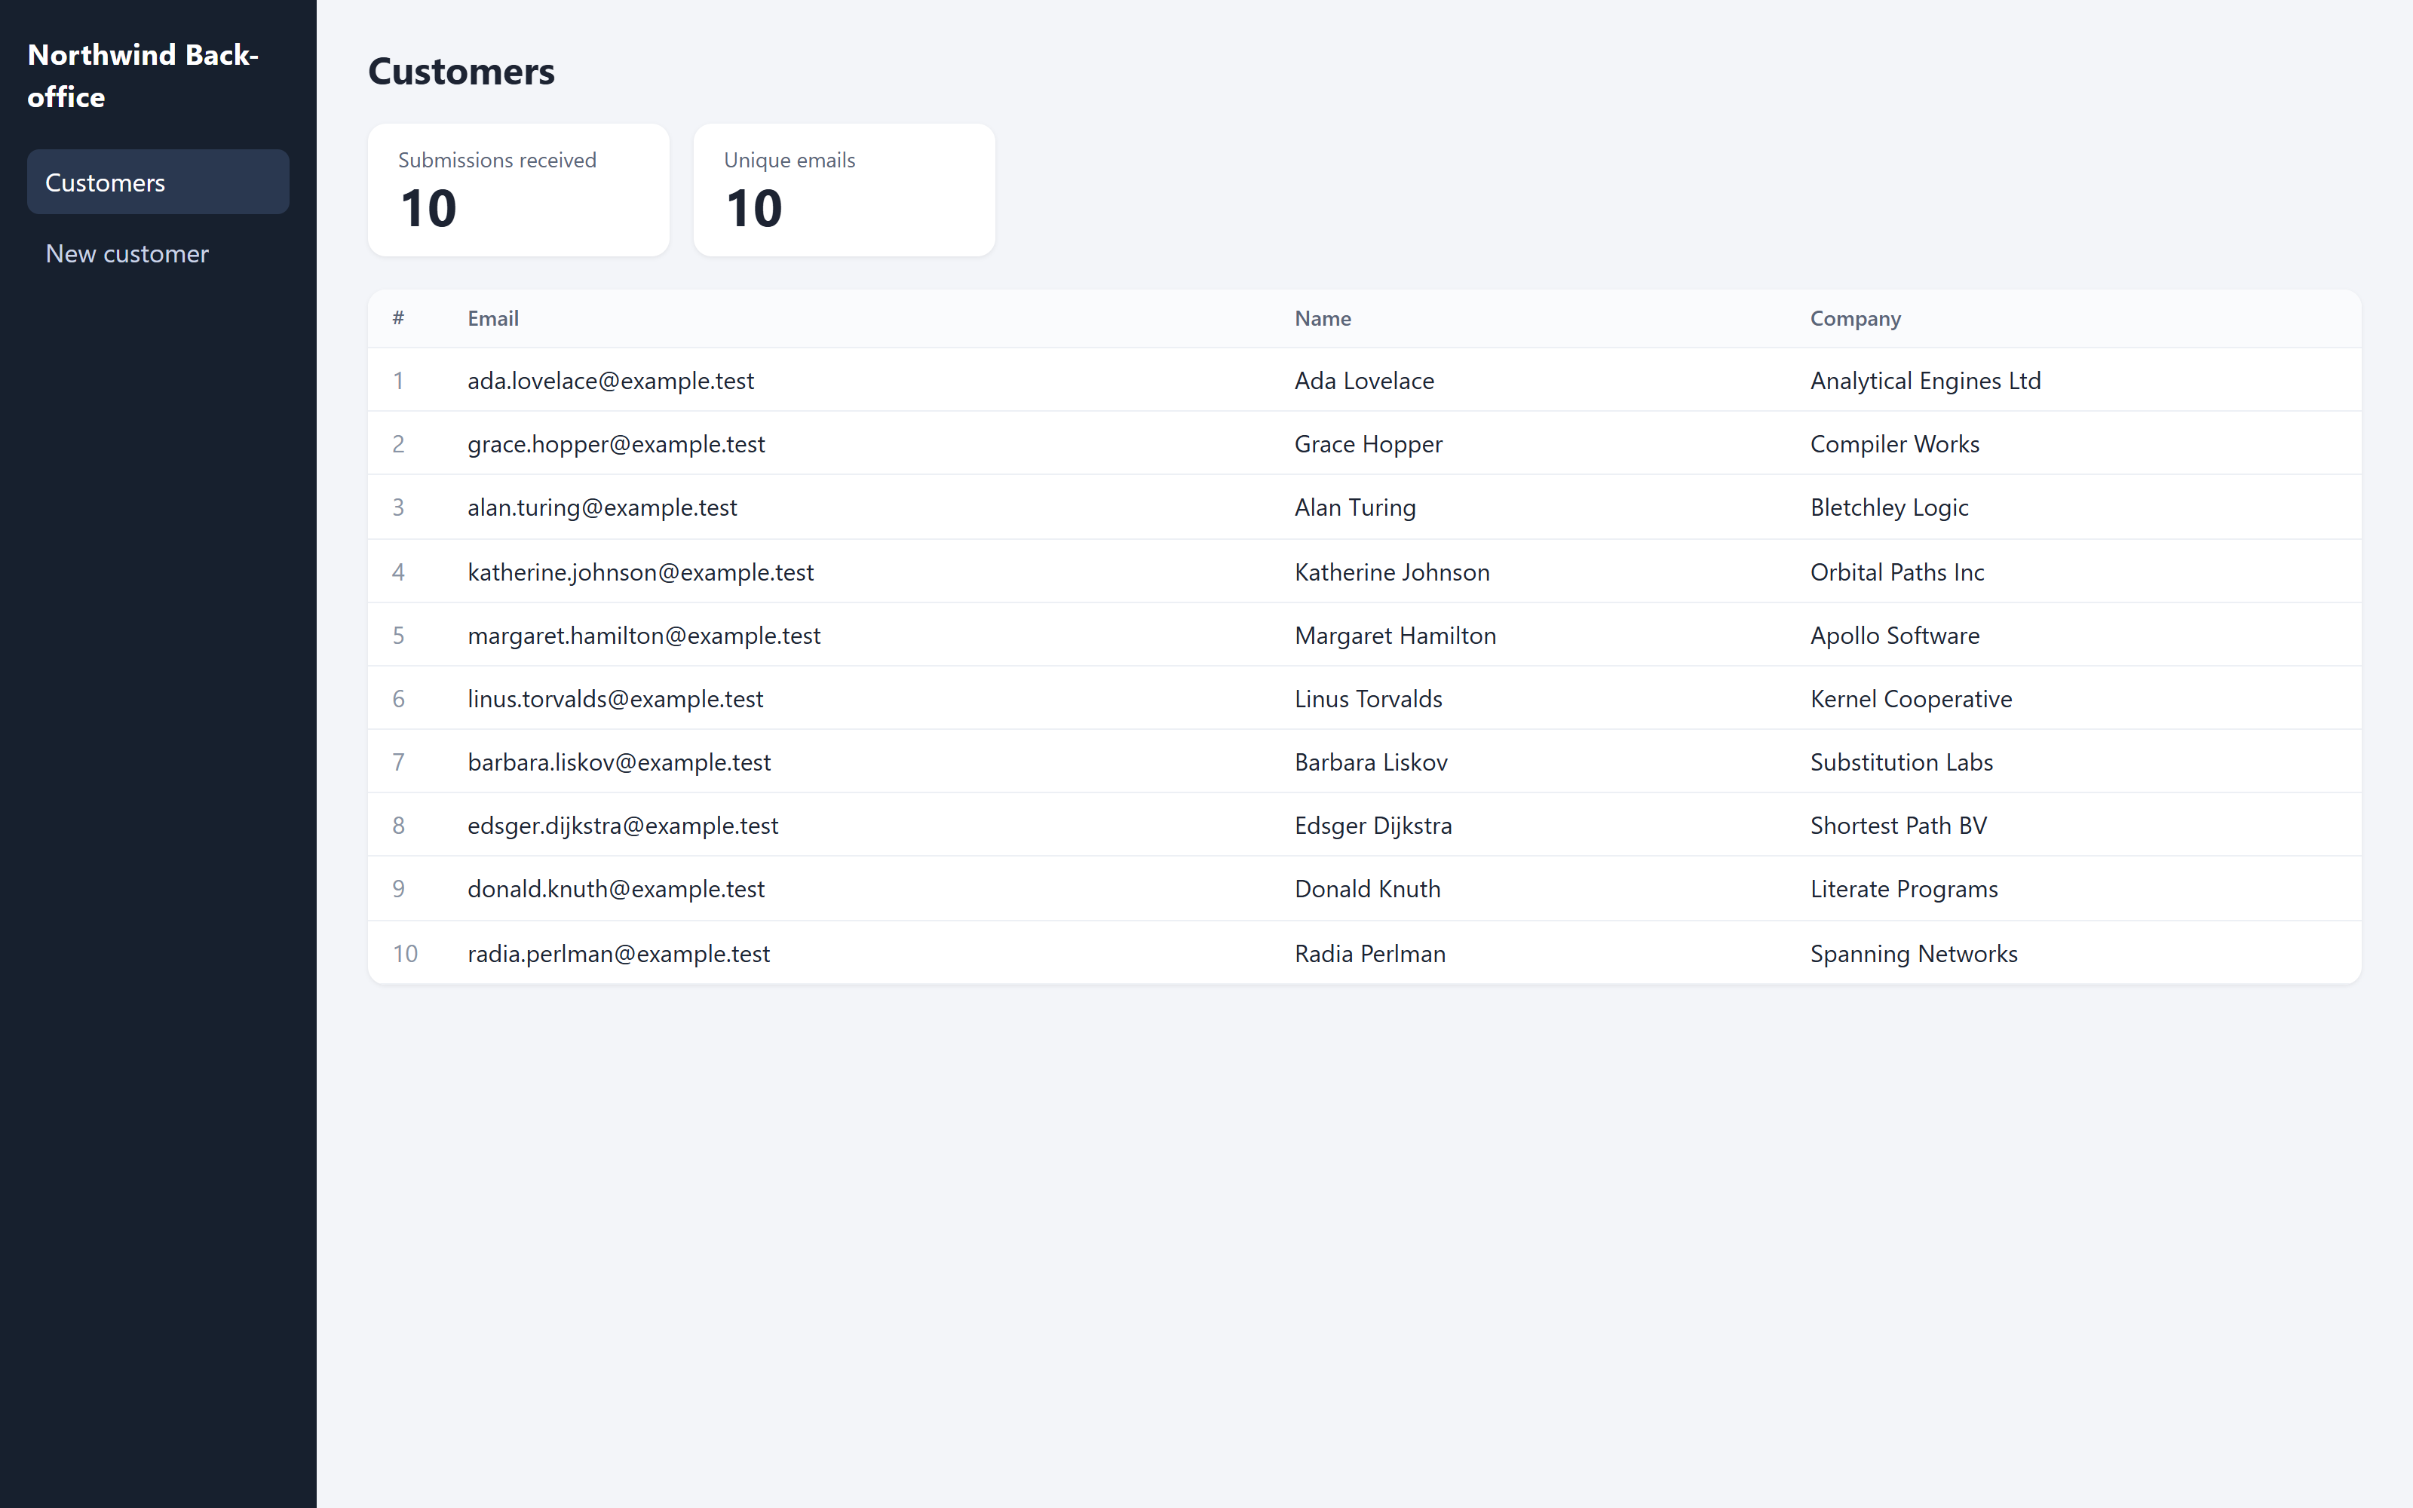Click company Kernel Cooperative

(x=1911, y=699)
